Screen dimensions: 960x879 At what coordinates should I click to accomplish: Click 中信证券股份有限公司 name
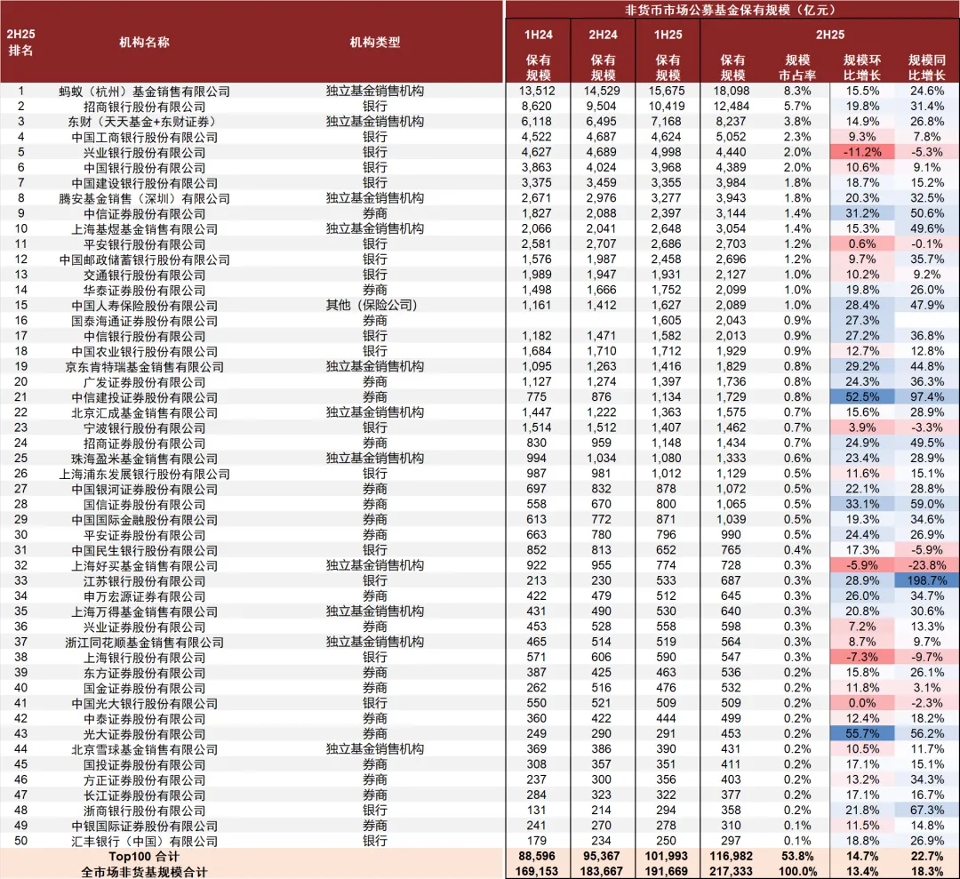pyautogui.click(x=145, y=213)
